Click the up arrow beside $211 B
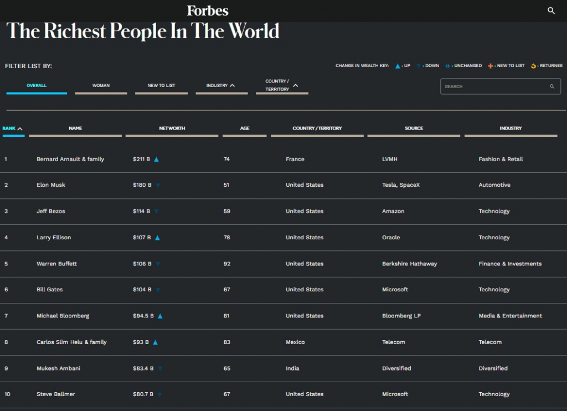 pyautogui.click(x=156, y=160)
